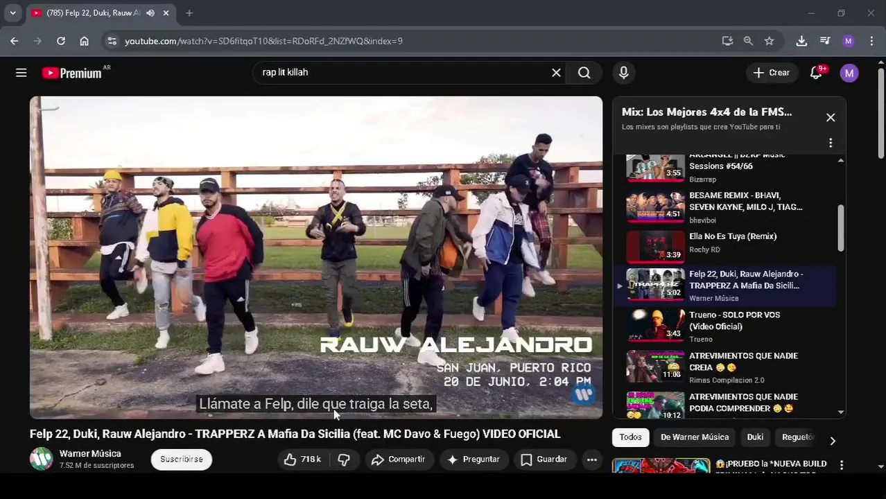Viewport: 886px width, 499px height.
Task: Click the Mix: Los Mejores 4x4 title
Action: click(x=706, y=112)
